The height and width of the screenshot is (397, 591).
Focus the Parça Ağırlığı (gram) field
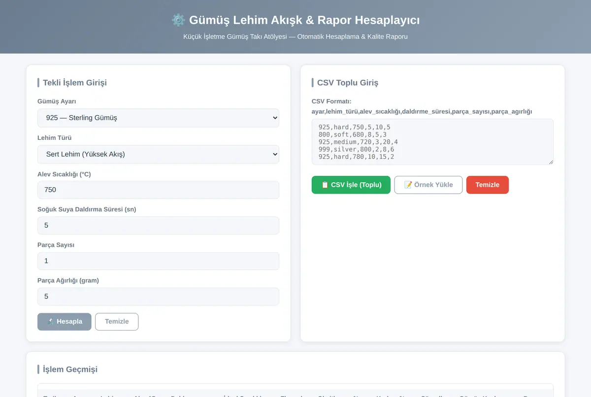point(158,296)
